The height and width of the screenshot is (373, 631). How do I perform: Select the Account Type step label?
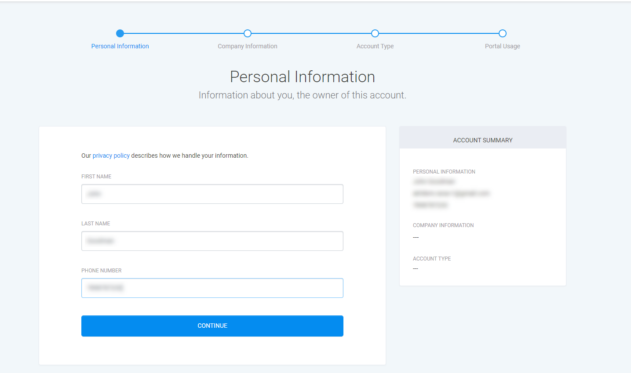coord(375,46)
